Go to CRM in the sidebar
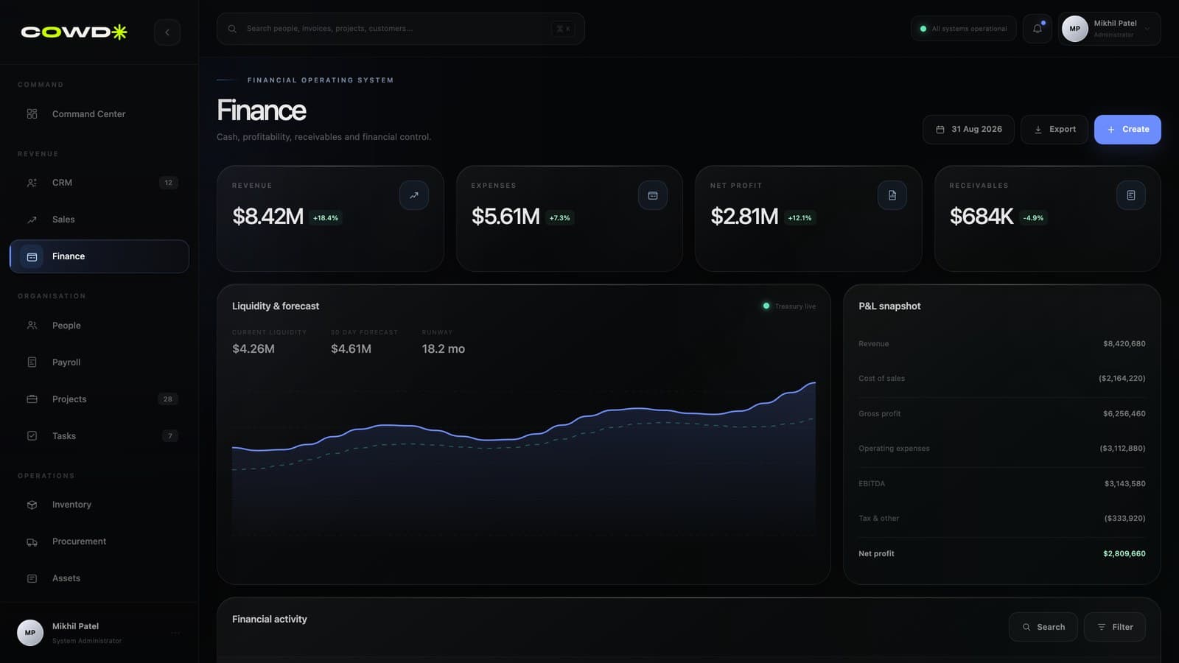Viewport: 1179px width, 663px height. [x=99, y=183]
